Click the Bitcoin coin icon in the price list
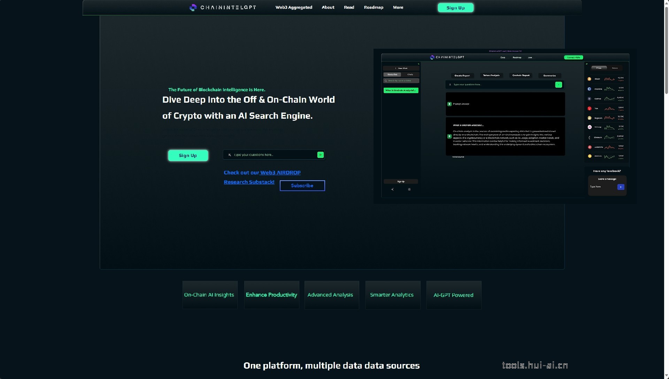669x379 pixels. (590, 79)
